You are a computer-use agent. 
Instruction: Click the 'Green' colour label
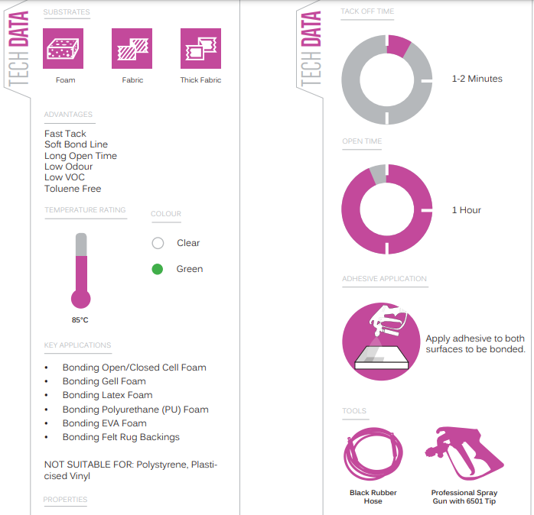coord(190,269)
